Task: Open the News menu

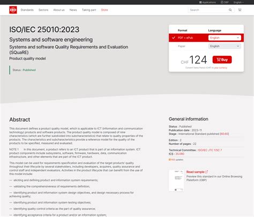Action: click(73, 10)
